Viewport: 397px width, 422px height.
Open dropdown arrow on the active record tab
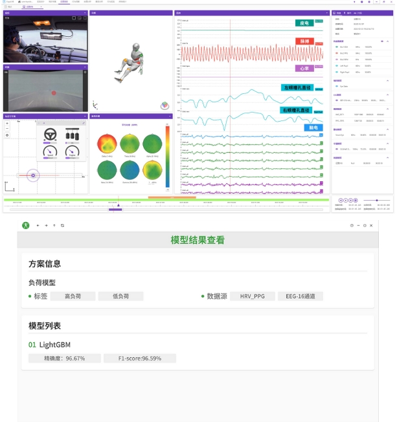[x=41, y=6]
